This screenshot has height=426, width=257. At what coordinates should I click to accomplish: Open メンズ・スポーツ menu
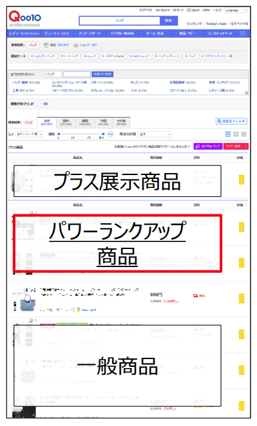[90, 33]
